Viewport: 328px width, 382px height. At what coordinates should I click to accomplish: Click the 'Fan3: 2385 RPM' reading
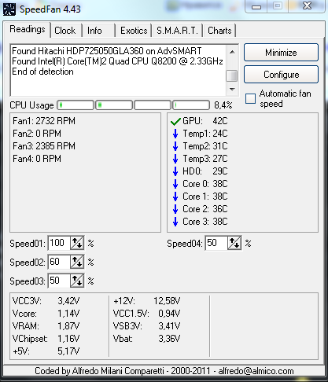[x=44, y=146]
